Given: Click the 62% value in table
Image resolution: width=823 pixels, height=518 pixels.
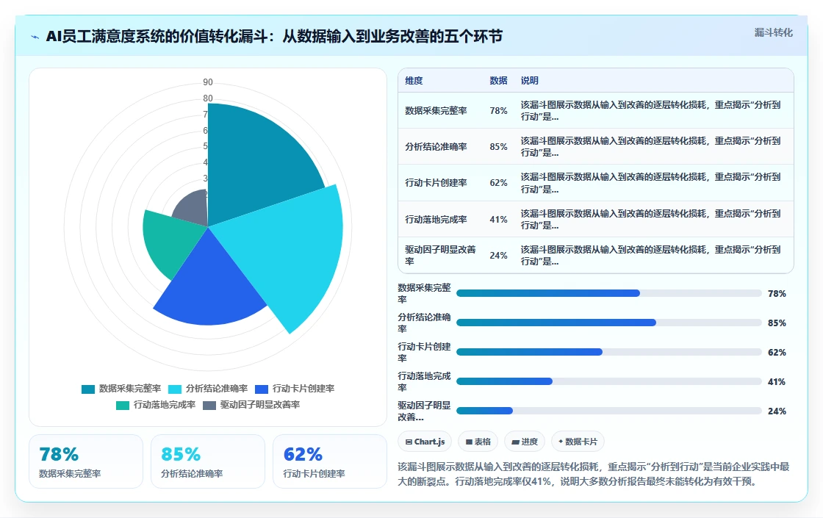Looking at the screenshot, I should (498, 183).
